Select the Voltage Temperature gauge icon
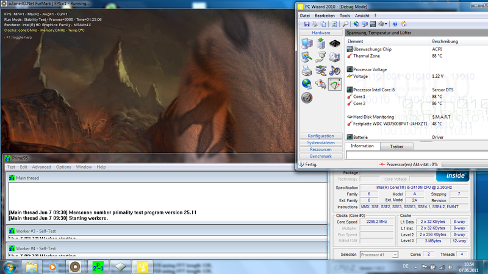Viewport: 488px width, 274px height. click(335, 84)
